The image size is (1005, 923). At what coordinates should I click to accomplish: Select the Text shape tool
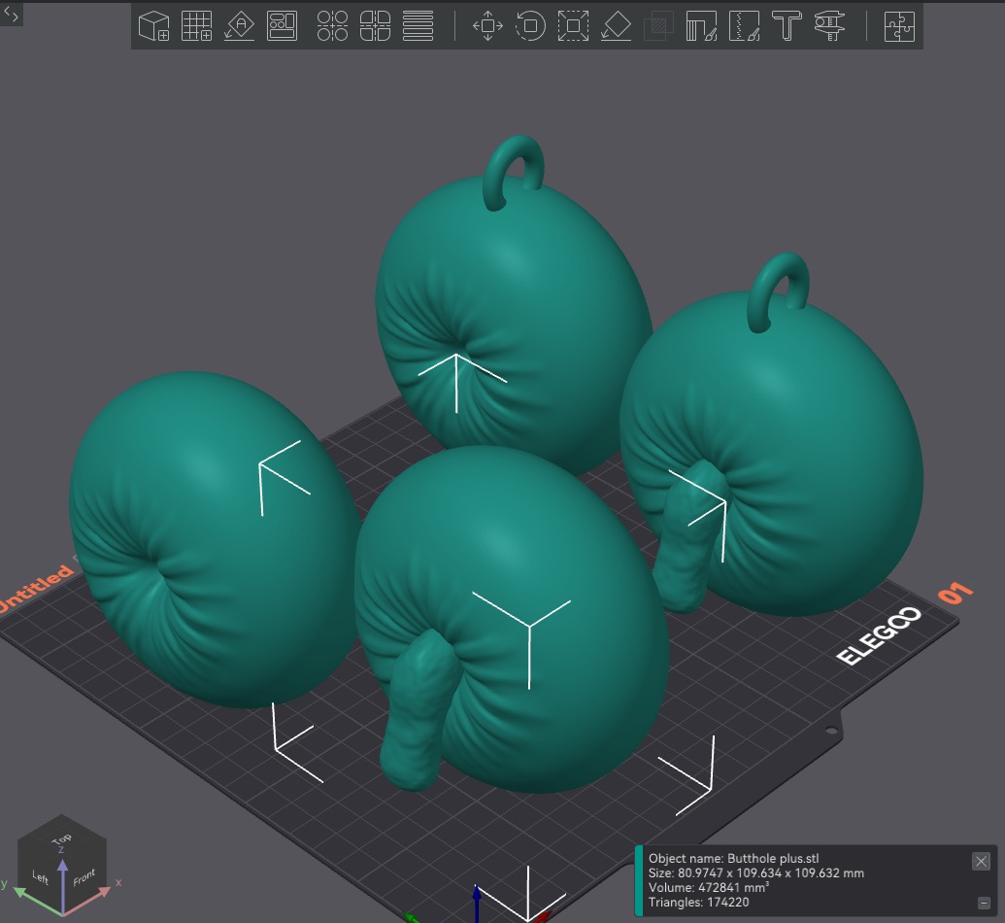[x=787, y=26]
